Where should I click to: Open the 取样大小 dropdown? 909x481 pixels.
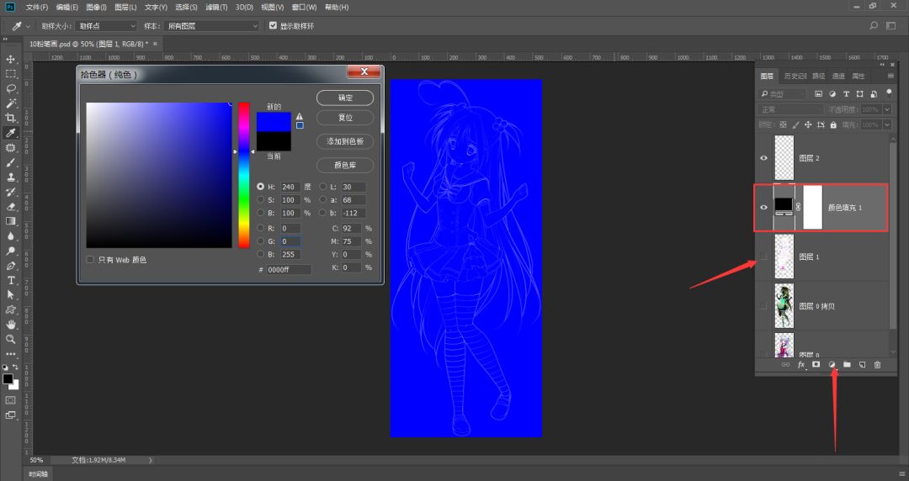point(105,26)
